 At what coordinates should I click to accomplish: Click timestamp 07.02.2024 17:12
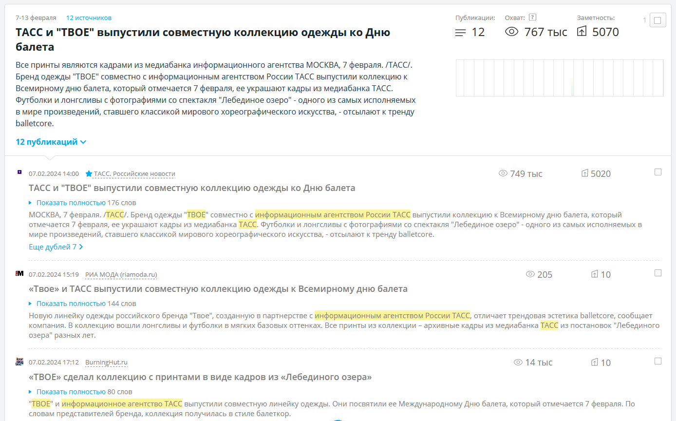54,363
